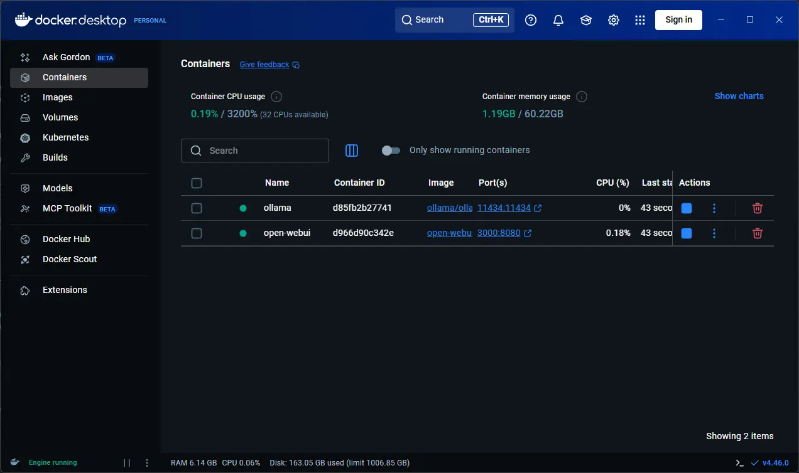This screenshot has width=799, height=473.
Task: Stop the ollama container
Action: point(687,208)
